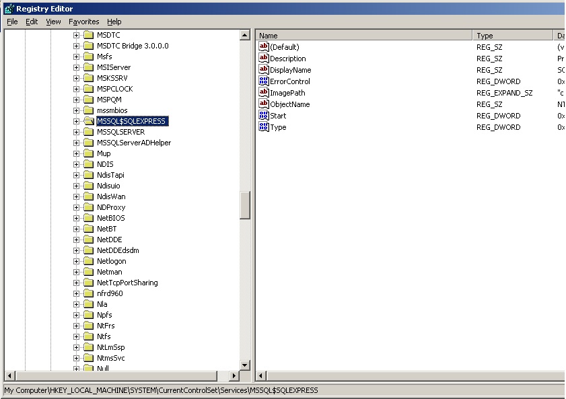The image size is (566, 399).
Task: Expand the MSSQL$SQLEXPRESS key
Action: tap(76, 121)
